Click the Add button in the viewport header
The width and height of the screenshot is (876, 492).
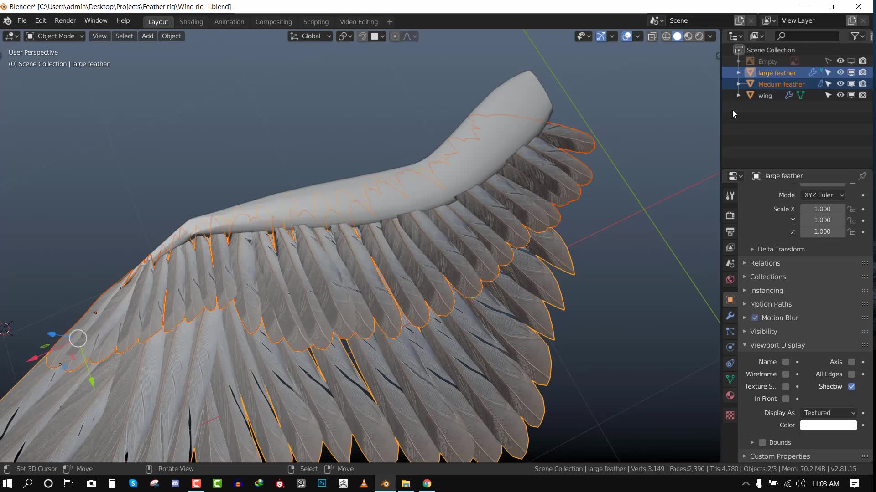(147, 36)
